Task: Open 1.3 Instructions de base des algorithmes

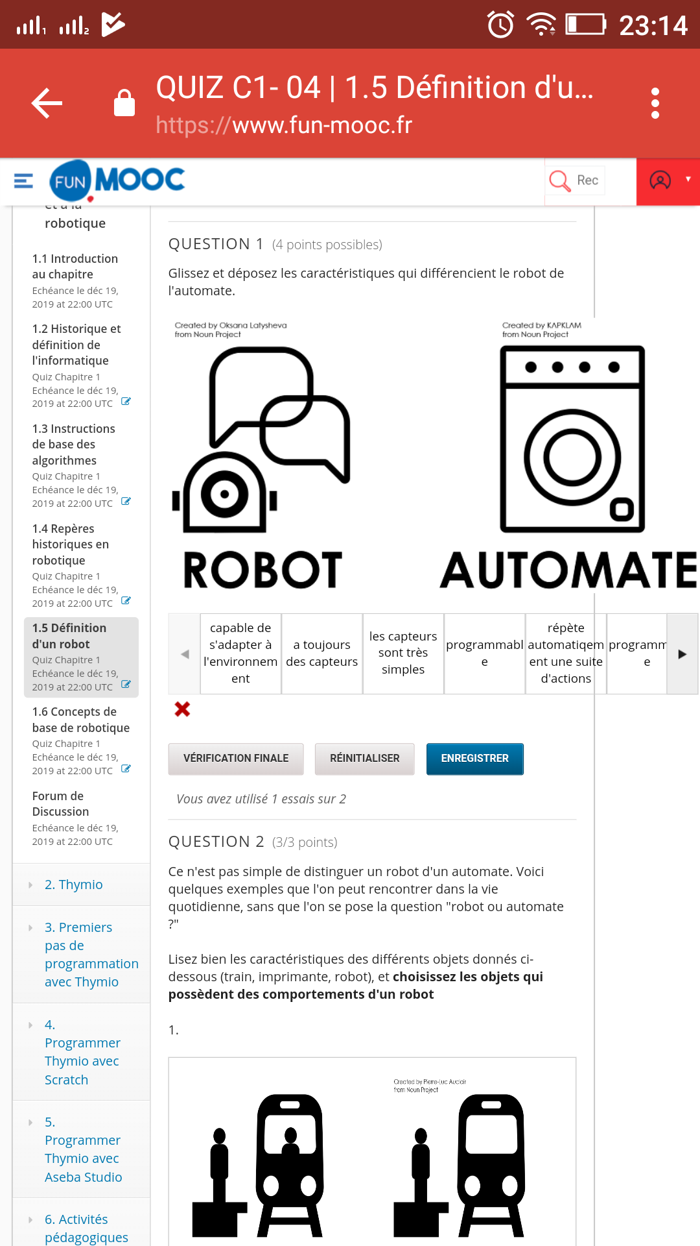Action: point(74,445)
